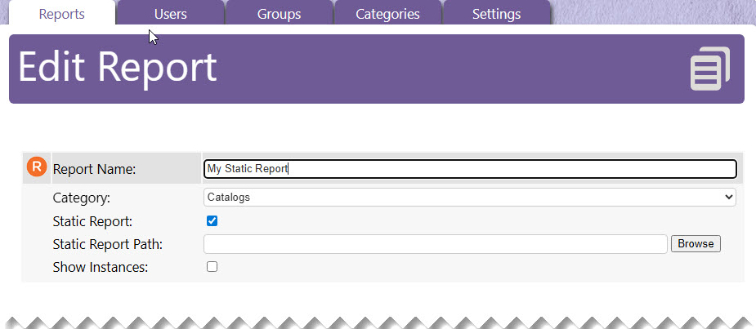Open the Users tab
The image size is (756, 329).
[x=170, y=14]
